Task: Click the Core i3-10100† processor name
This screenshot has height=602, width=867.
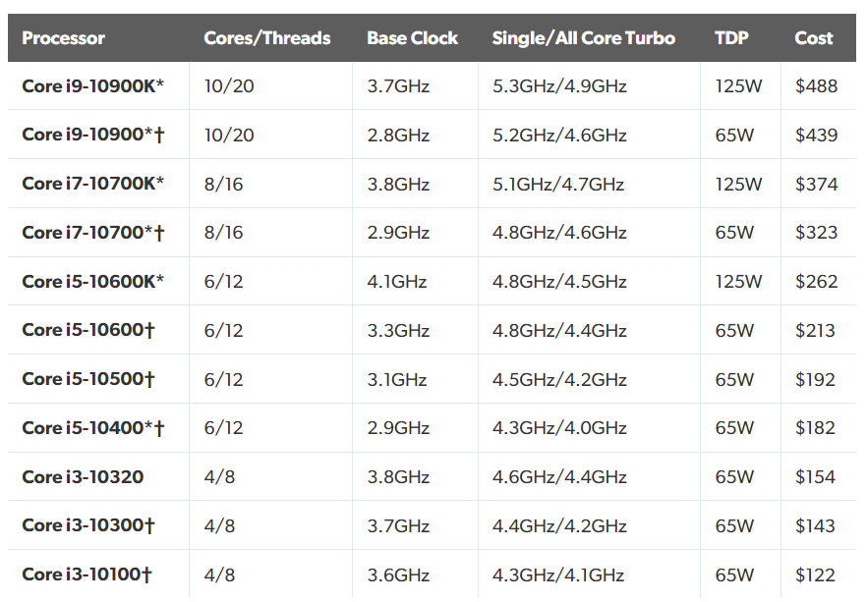Action: 87,575
